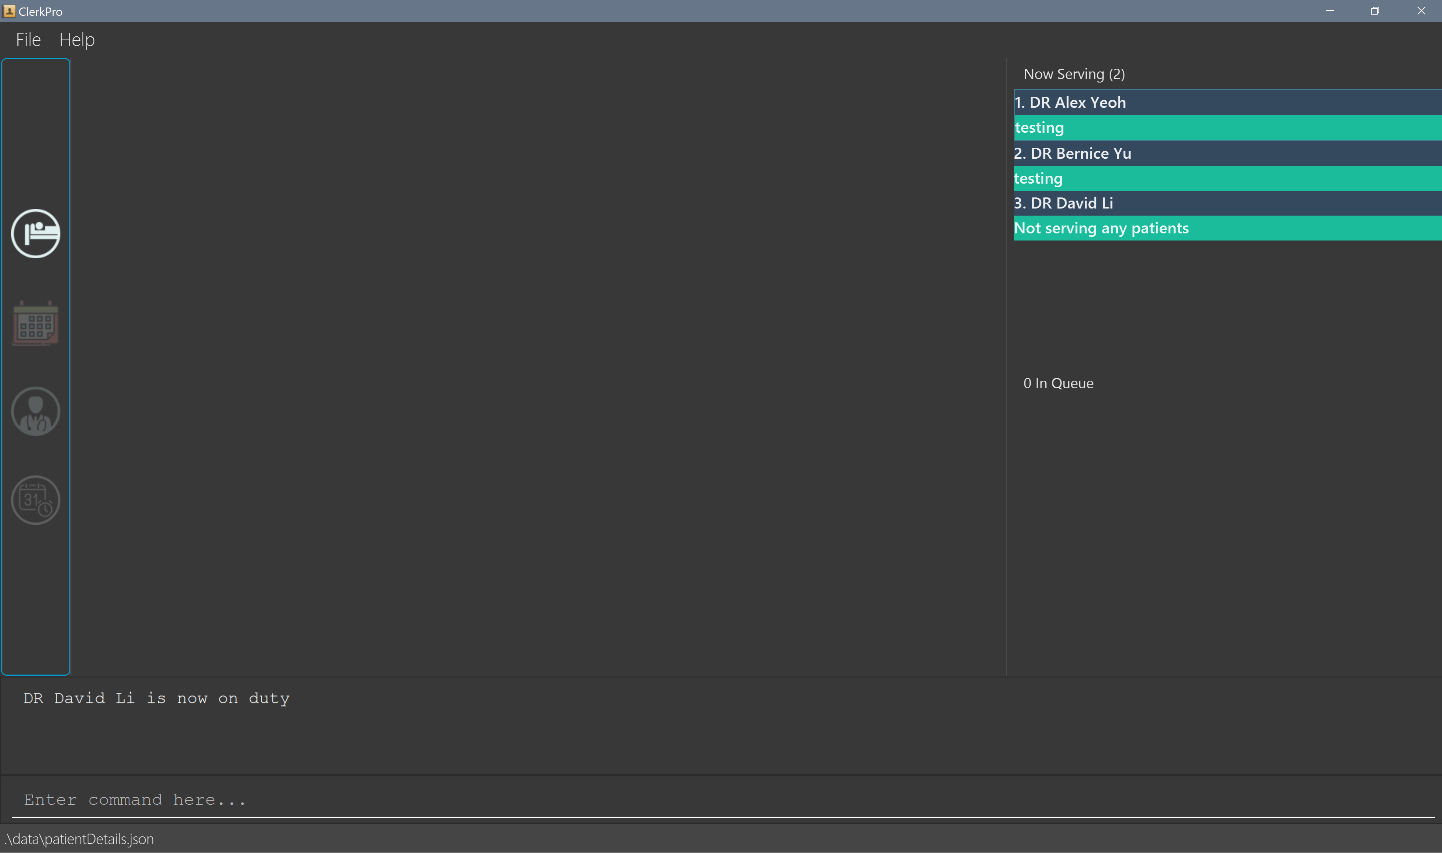
Task: Open the patient bed icon tab
Action: tap(36, 233)
